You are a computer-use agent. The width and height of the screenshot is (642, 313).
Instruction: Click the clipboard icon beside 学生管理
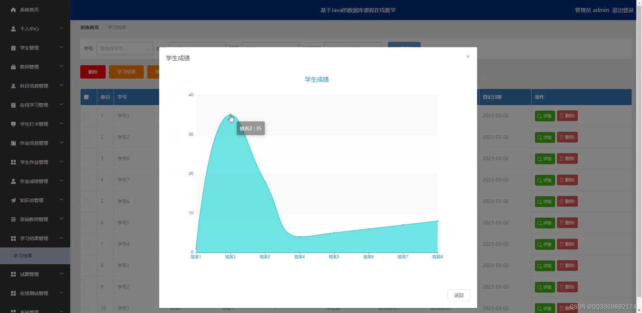(13, 48)
